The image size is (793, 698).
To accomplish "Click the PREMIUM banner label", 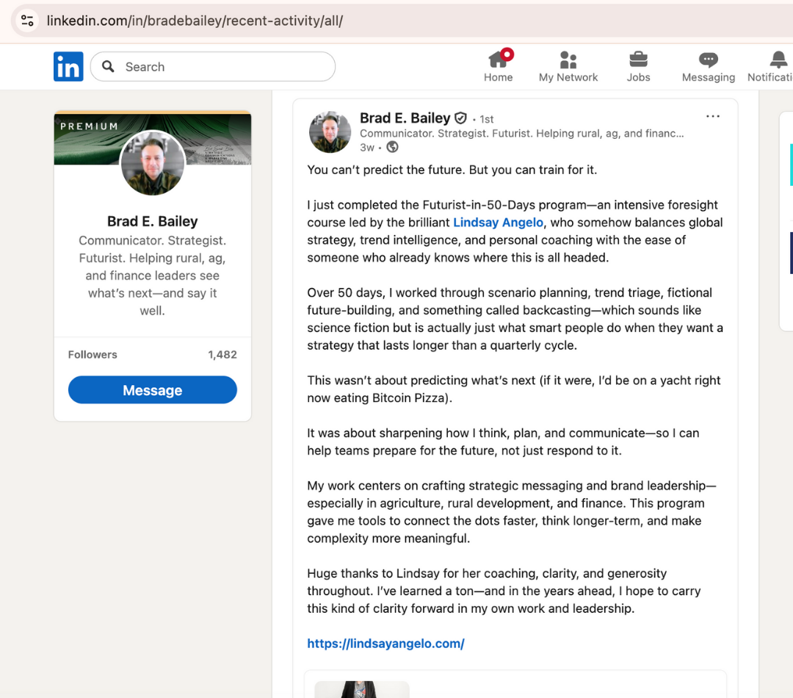I will click(x=89, y=126).
